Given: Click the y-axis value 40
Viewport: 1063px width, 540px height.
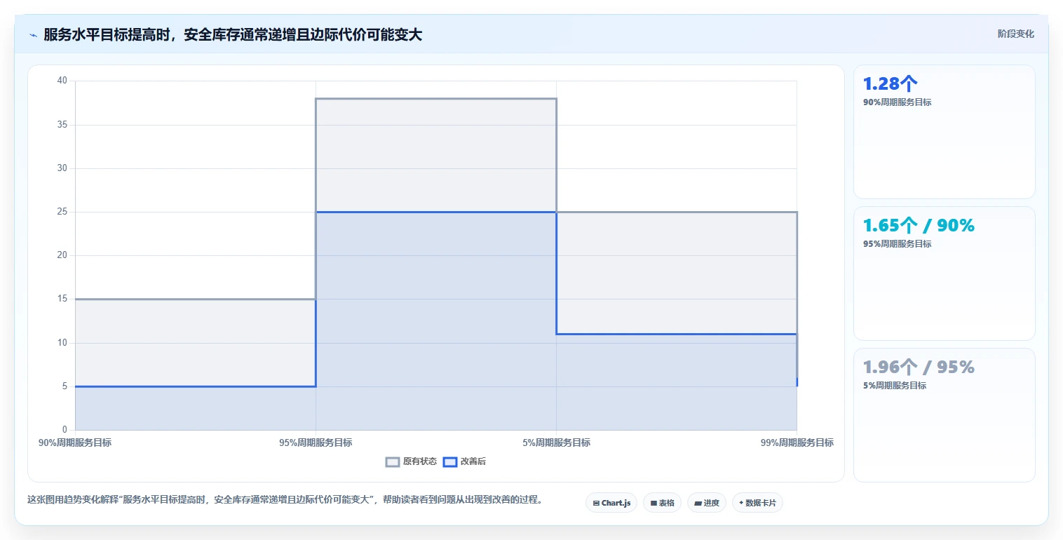Looking at the screenshot, I should coord(62,81).
